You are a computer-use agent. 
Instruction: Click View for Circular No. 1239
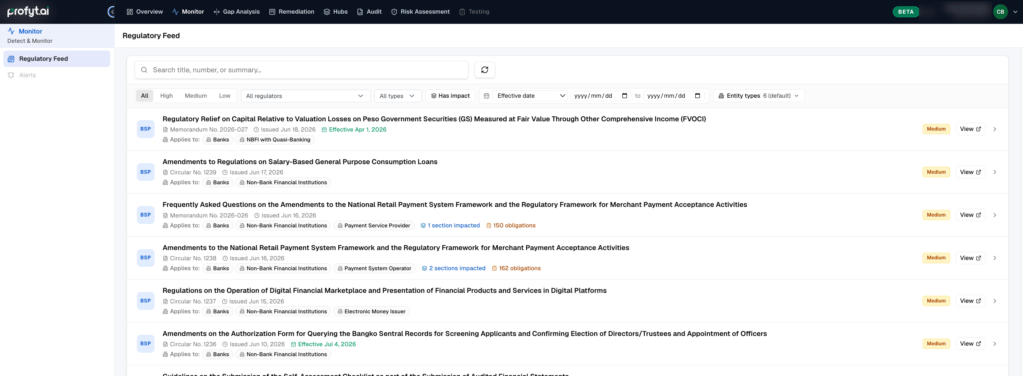pos(970,172)
